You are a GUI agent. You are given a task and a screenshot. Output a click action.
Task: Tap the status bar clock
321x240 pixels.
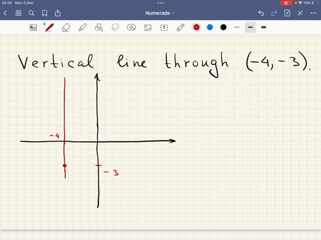click(x=7, y=3)
